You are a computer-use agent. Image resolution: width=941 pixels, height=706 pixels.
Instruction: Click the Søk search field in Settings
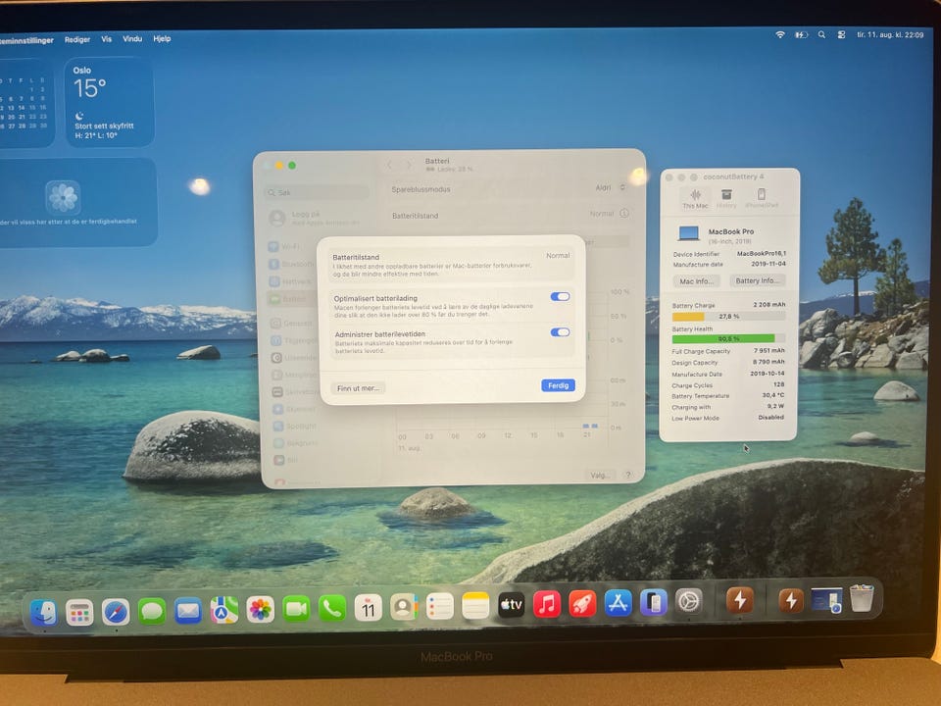(317, 192)
